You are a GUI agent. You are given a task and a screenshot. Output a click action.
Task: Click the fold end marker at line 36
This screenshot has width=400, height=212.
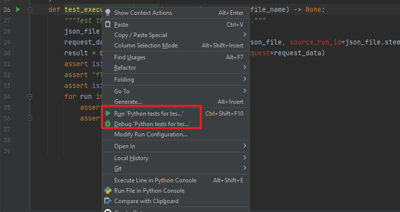pyautogui.click(x=30, y=119)
